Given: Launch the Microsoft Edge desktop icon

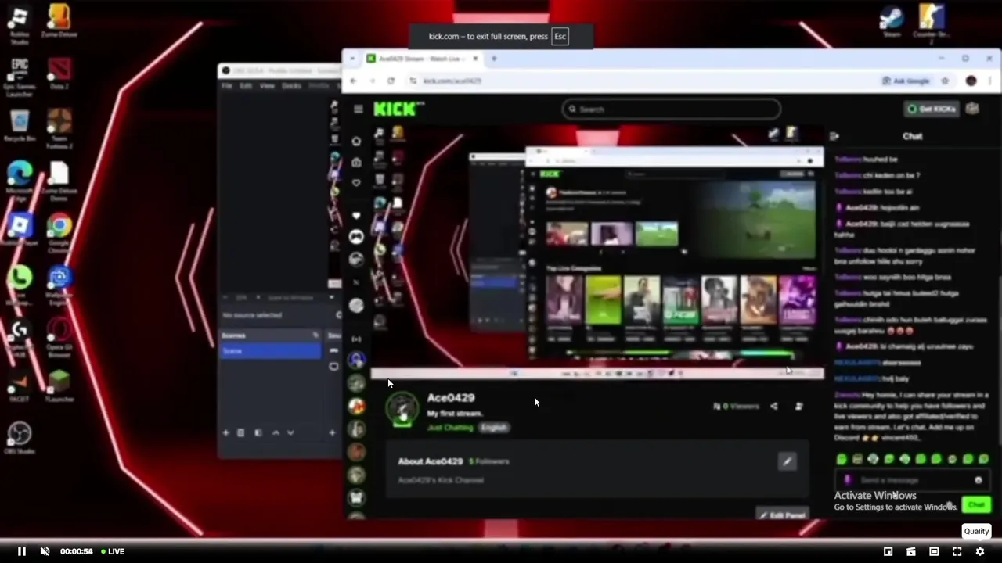Looking at the screenshot, I should tap(20, 181).
